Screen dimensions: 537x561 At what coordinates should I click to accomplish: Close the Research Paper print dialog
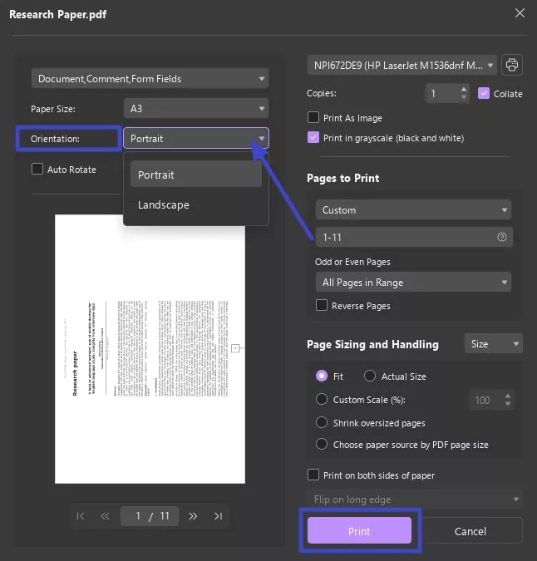[520, 13]
